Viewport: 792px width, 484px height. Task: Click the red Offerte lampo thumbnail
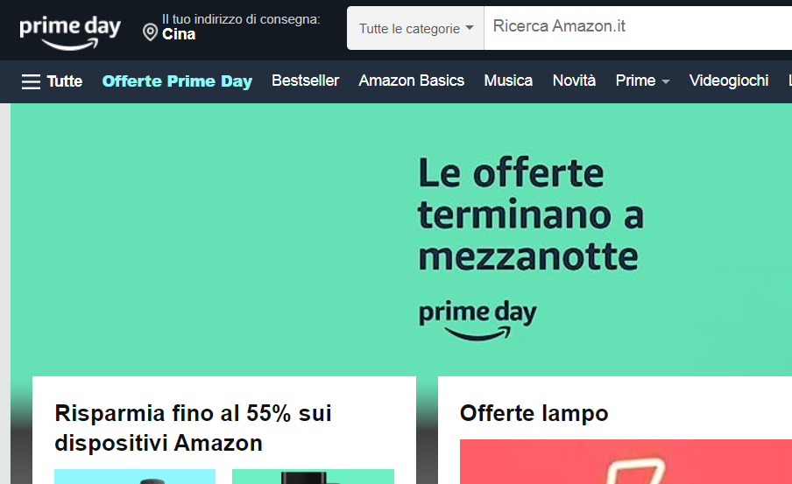[x=626, y=462]
